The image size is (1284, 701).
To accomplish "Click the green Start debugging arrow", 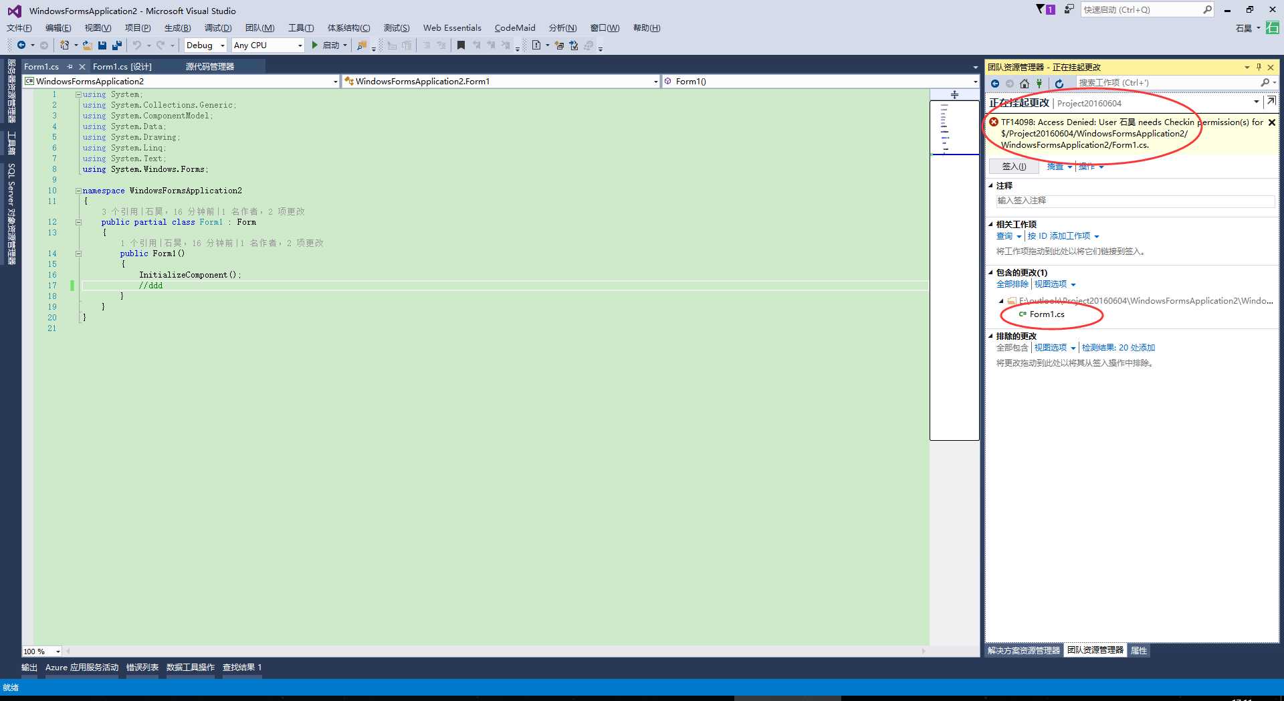I will click(x=315, y=45).
